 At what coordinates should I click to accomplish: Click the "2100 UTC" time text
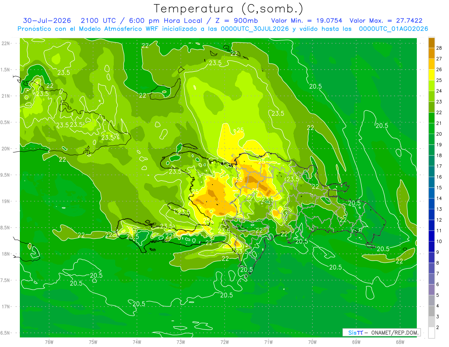pyautogui.click(x=98, y=21)
